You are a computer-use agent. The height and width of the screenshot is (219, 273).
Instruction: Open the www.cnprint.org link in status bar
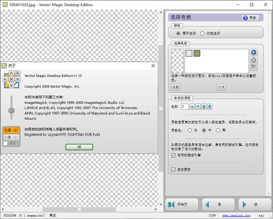pyautogui.click(x=236, y=215)
